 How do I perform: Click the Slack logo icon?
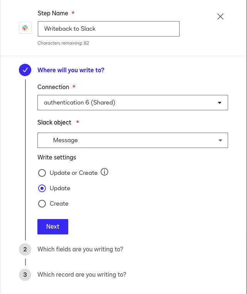(x=25, y=28)
